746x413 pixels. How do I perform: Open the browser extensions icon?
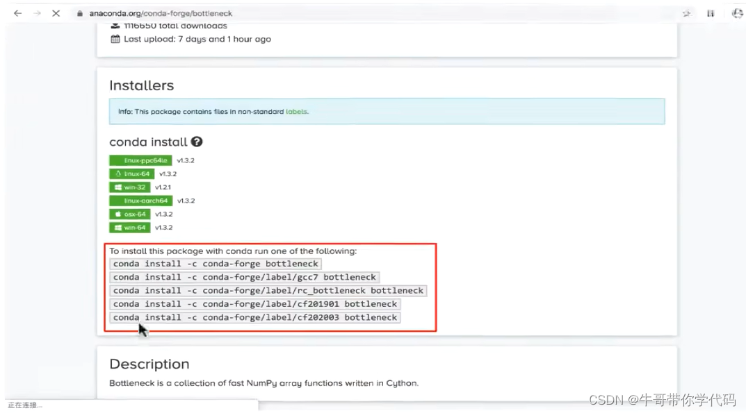711,13
